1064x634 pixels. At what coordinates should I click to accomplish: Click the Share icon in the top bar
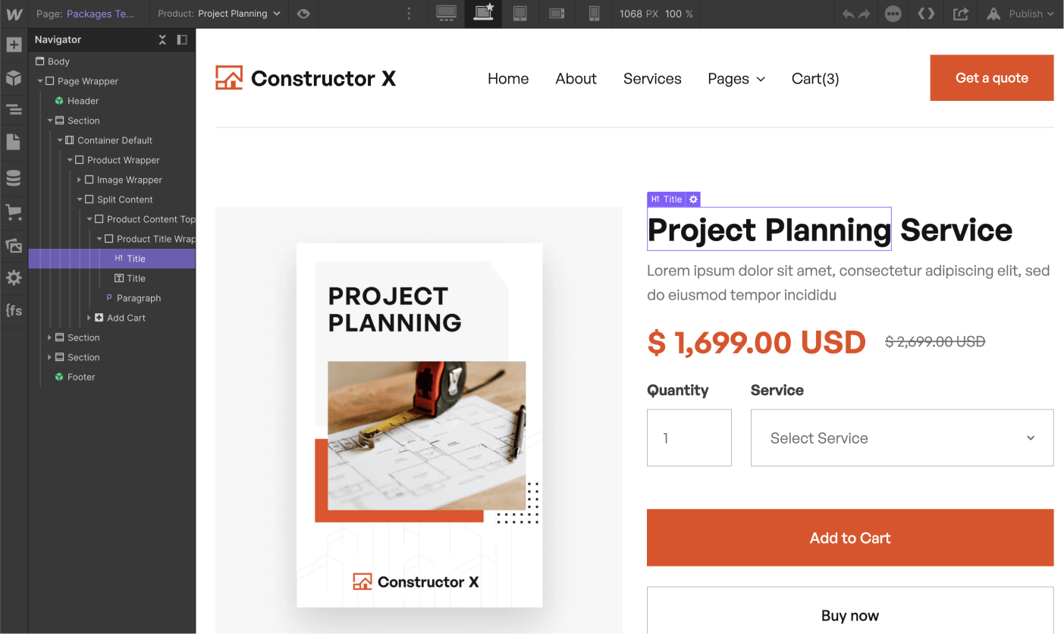coord(960,14)
